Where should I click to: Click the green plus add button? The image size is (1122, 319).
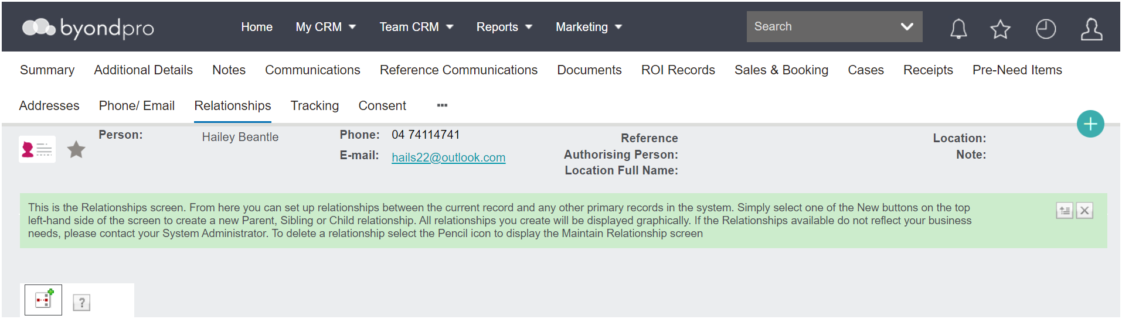1090,124
